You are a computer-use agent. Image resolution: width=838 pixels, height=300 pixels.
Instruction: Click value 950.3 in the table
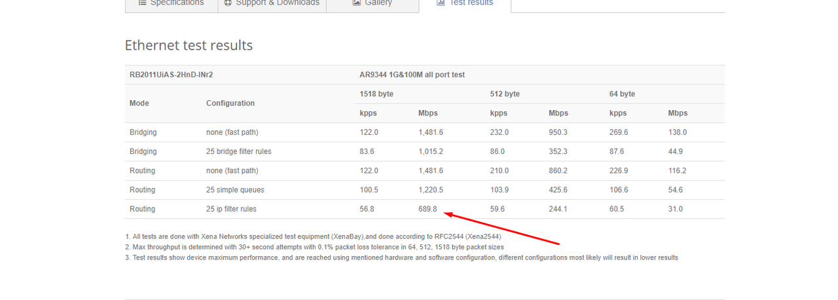[x=558, y=132]
